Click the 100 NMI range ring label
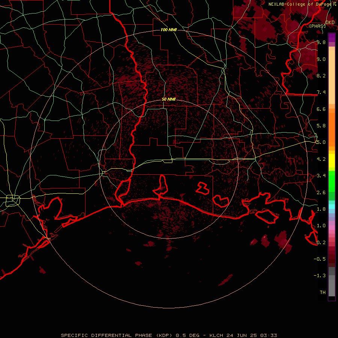 pyautogui.click(x=169, y=30)
